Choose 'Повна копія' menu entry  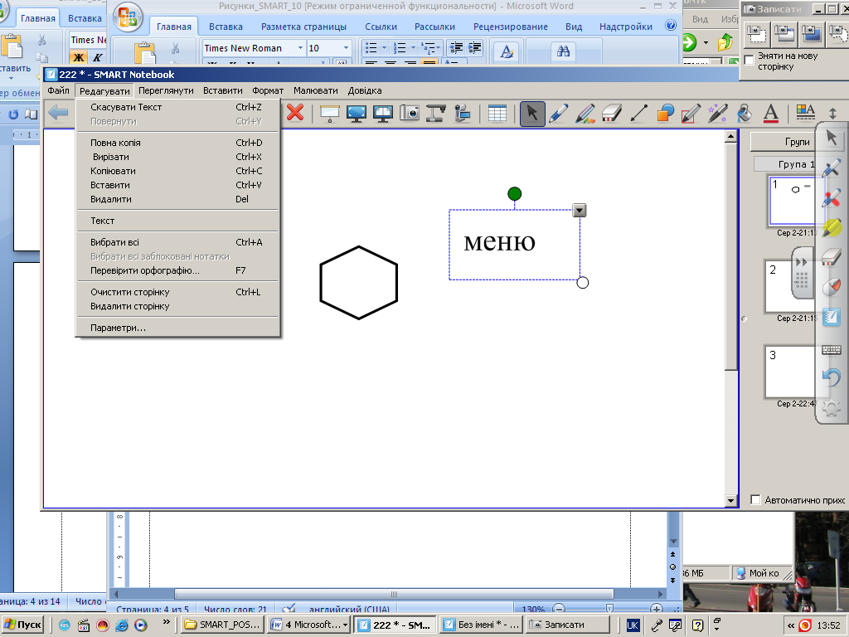click(x=177, y=143)
